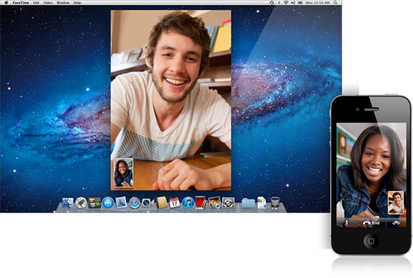
Task: Mute the microphone on the iPhone call
Action: pos(347,223)
